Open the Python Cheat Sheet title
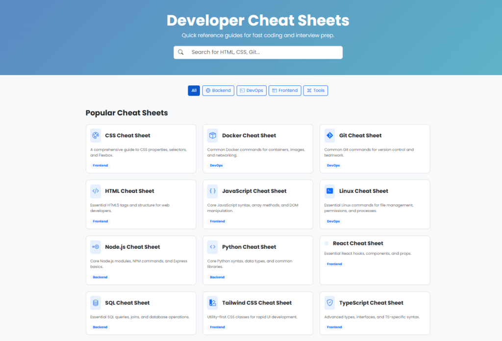The image size is (502, 341). (x=249, y=247)
